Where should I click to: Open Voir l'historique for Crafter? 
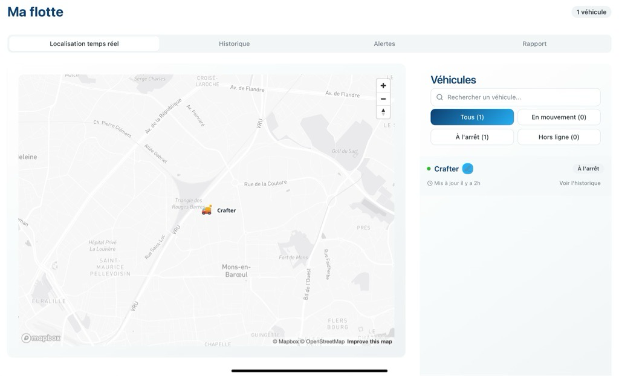[x=580, y=183]
